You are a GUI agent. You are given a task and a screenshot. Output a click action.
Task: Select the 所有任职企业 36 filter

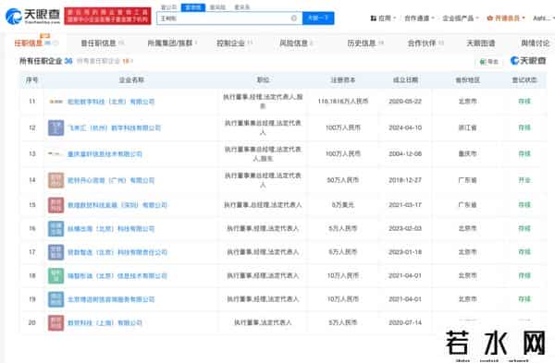pyautogui.click(x=45, y=61)
